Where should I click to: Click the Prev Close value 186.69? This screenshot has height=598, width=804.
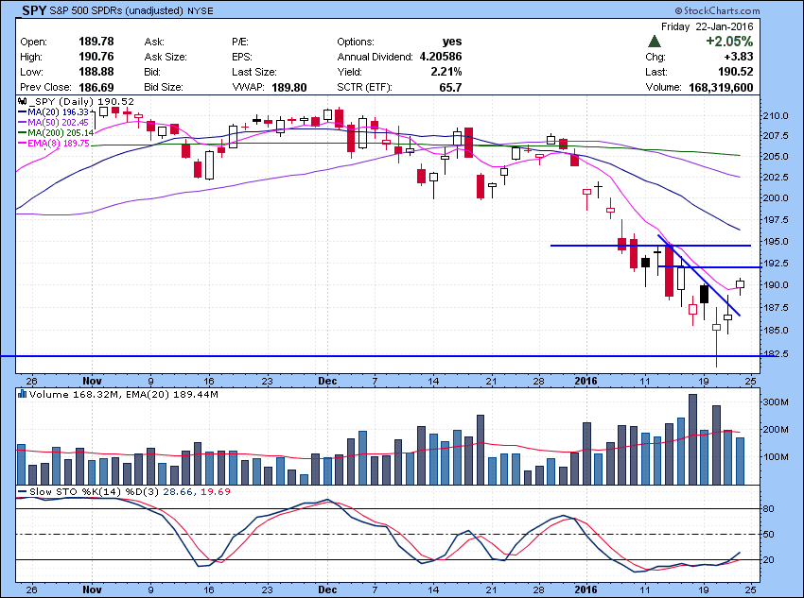pyautogui.click(x=96, y=87)
